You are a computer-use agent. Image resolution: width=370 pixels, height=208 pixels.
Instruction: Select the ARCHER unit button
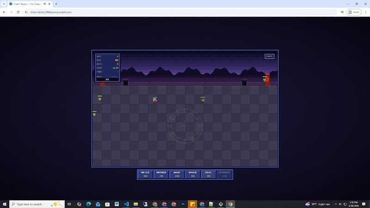pyautogui.click(x=161, y=175)
